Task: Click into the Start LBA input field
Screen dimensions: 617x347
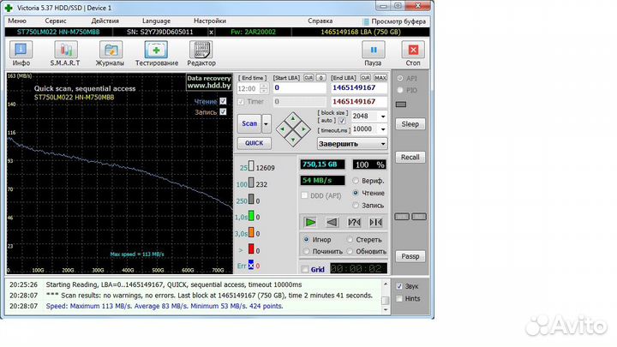Action: (299, 87)
